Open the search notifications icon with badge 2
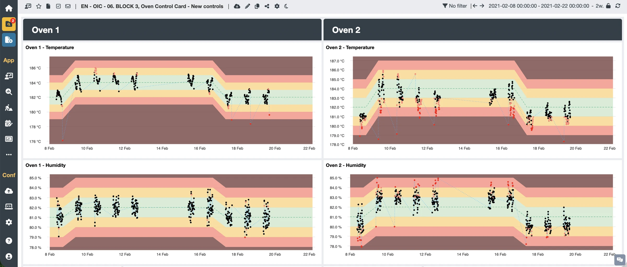Image resolution: width=627 pixels, height=267 pixels. click(x=9, y=24)
